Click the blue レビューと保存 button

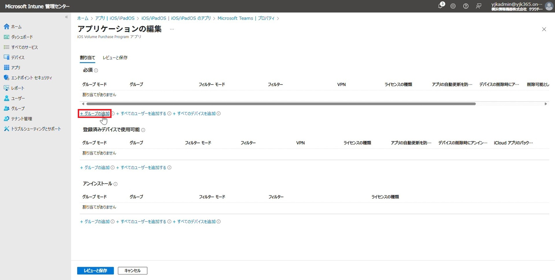point(95,270)
